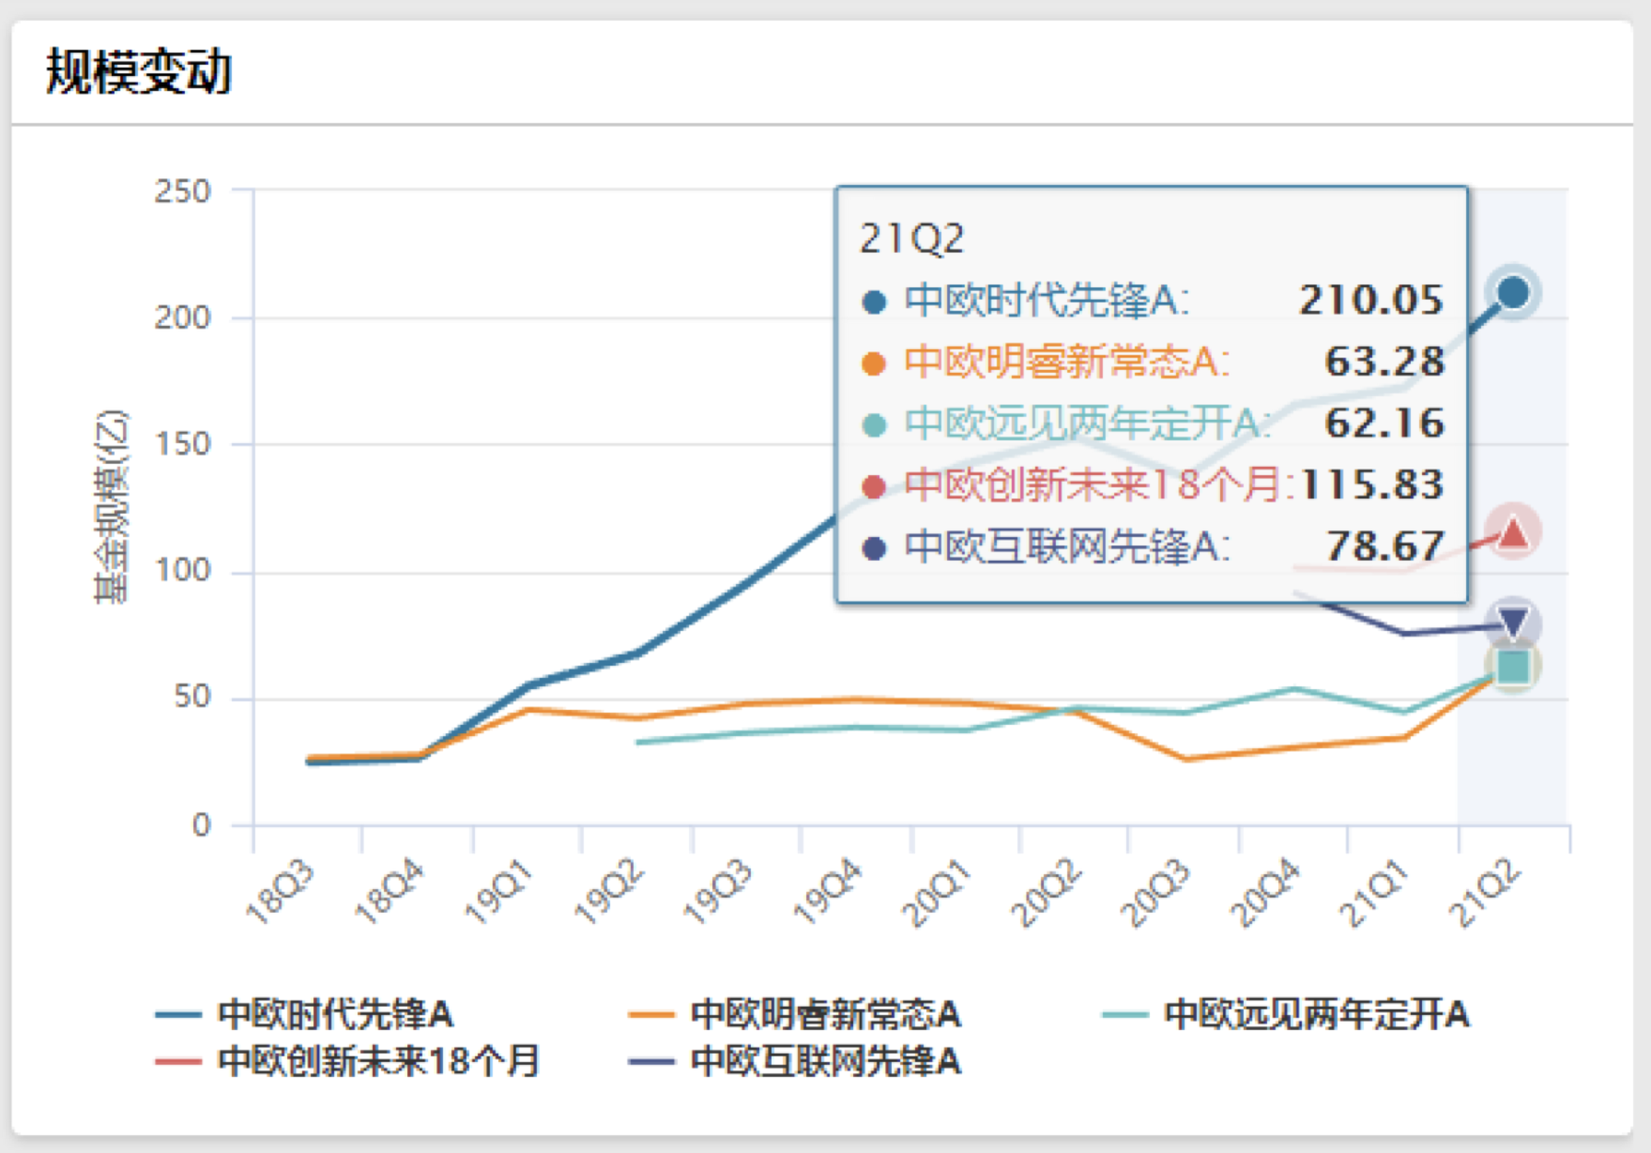
Task: Select the 19Q3 x-axis label
Action: 718,892
